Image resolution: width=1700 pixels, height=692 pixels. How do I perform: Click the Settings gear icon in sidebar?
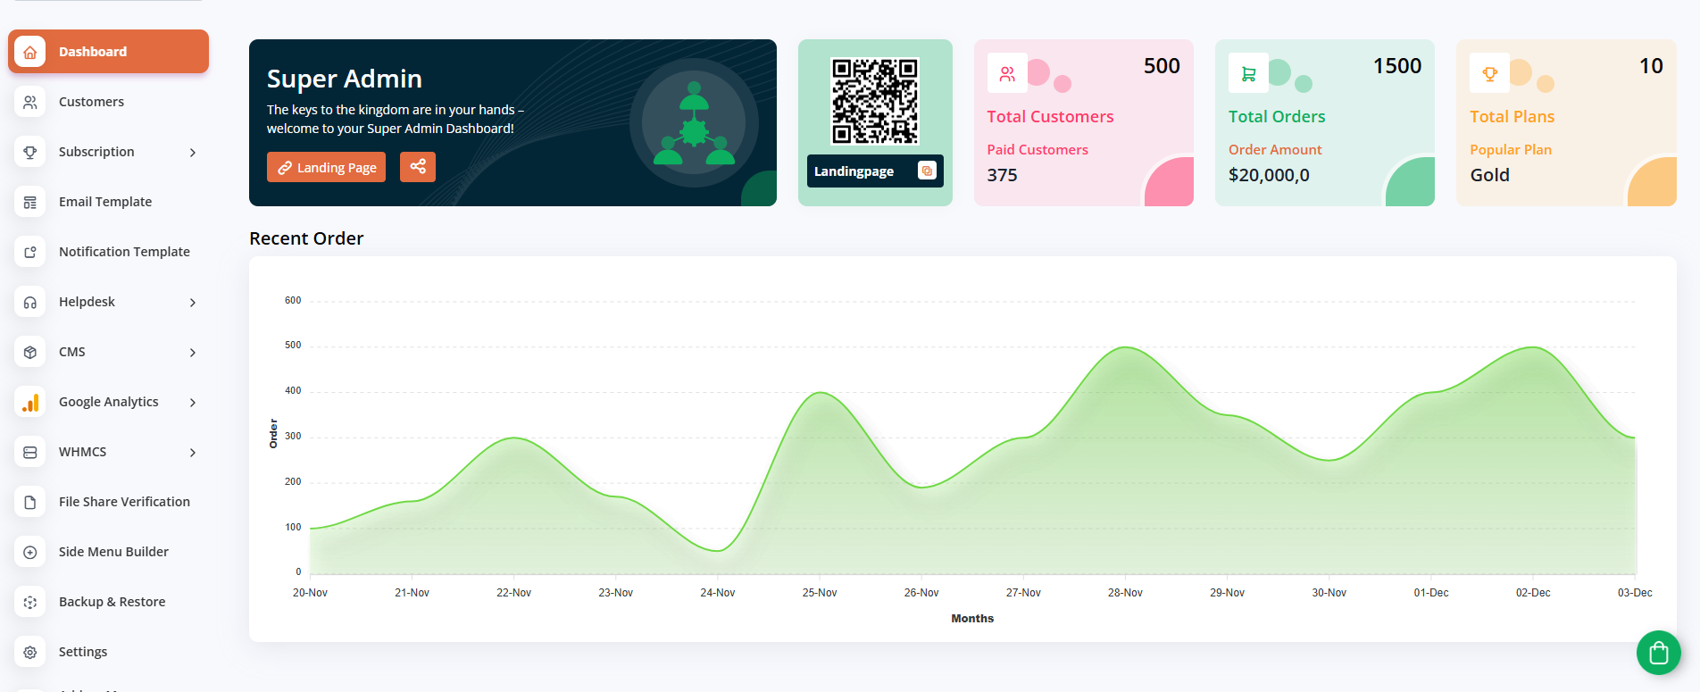(x=30, y=653)
